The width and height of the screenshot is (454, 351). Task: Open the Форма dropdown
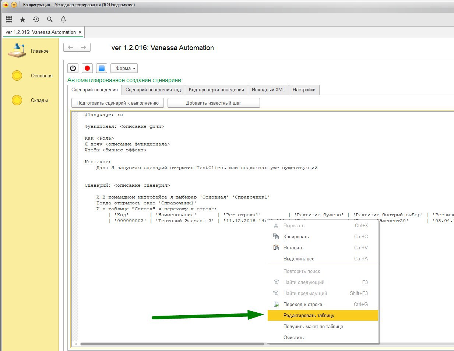(124, 68)
